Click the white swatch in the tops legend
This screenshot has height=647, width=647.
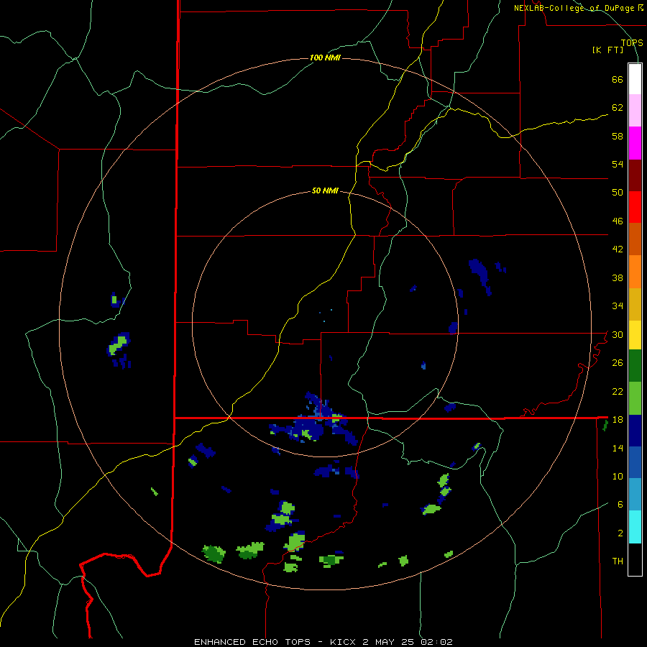(635, 79)
